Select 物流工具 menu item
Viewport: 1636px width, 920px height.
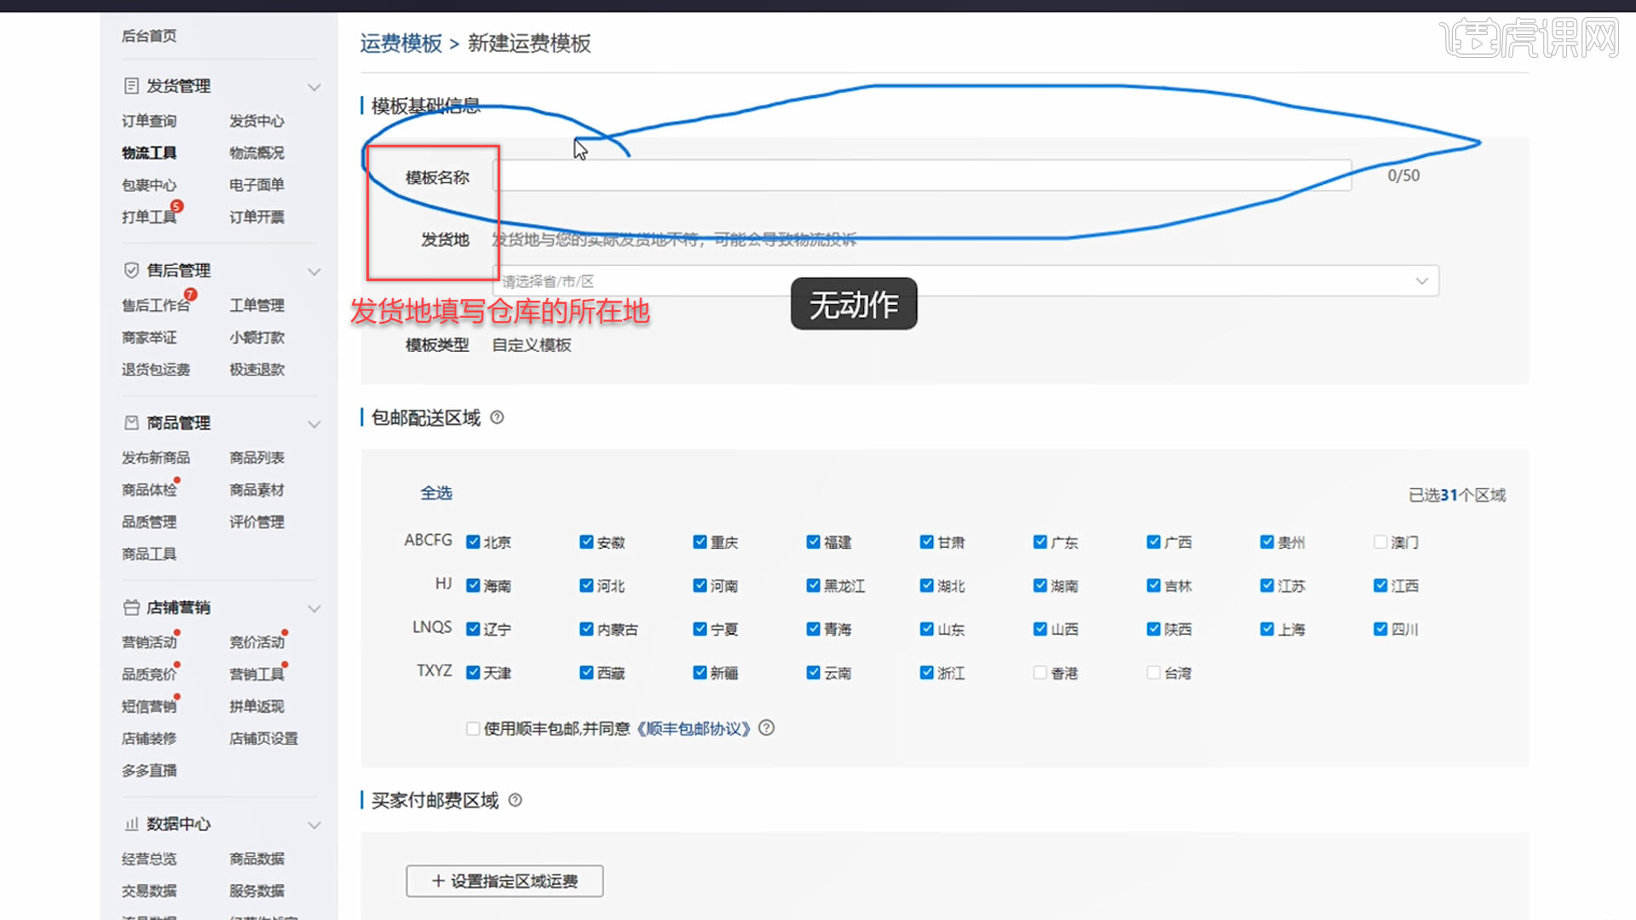click(x=149, y=153)
